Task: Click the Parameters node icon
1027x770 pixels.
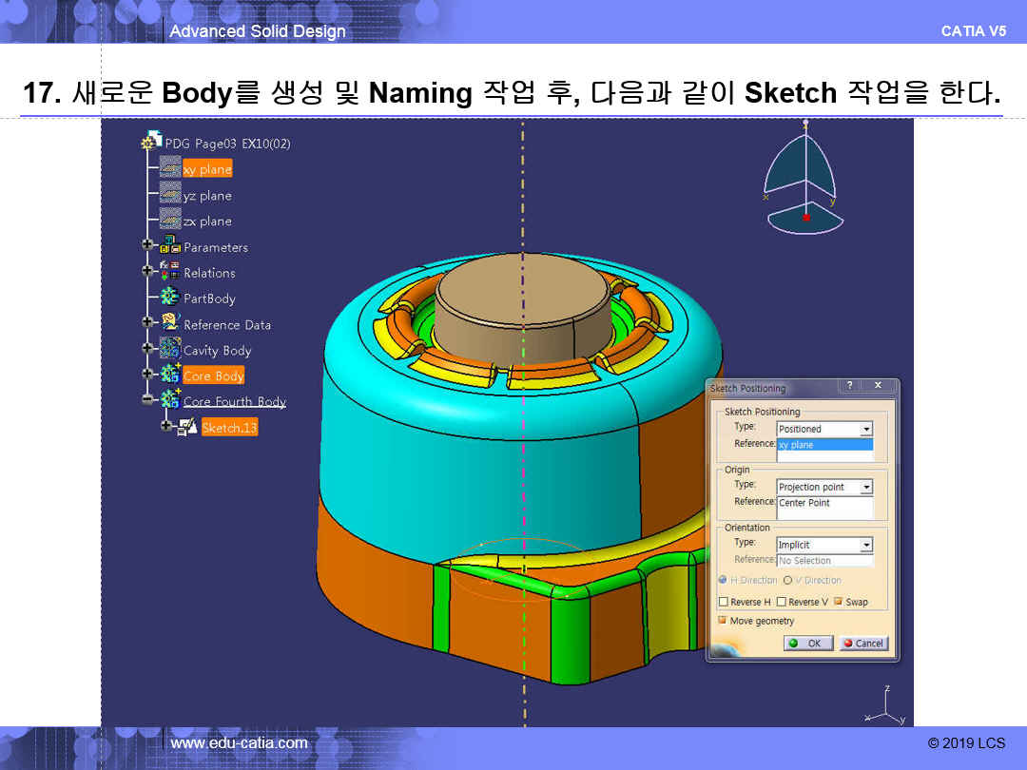Action: (170, 246)
